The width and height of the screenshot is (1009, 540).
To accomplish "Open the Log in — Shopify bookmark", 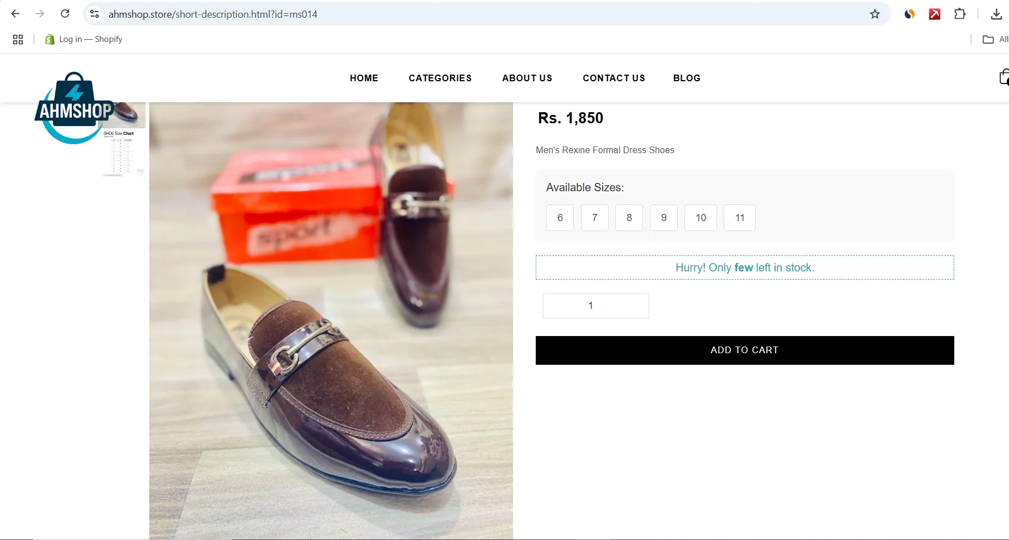I will click(x=84, y=39).
